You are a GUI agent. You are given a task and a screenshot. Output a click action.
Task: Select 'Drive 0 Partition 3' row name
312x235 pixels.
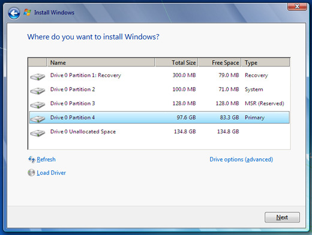[x=73, y=103]
